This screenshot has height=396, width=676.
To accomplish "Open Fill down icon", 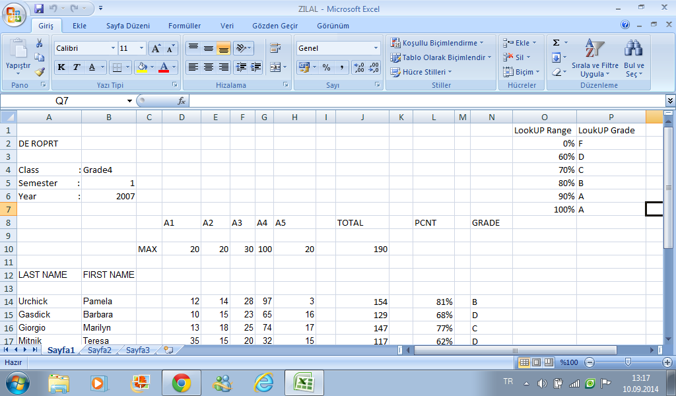I will (556, 57).
